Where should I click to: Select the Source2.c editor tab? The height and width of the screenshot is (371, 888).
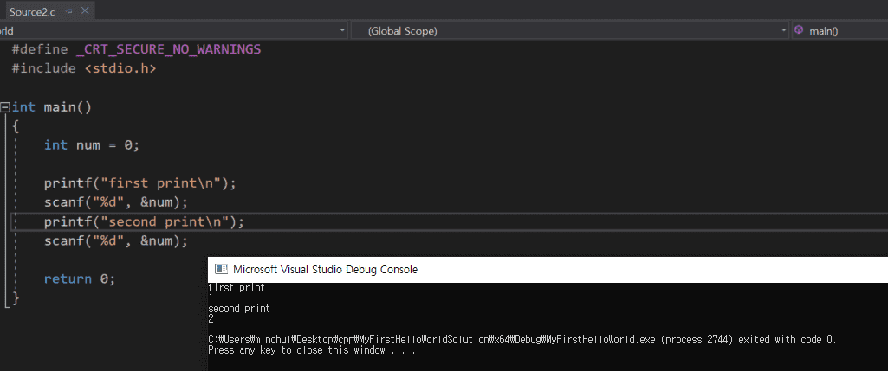32,12
